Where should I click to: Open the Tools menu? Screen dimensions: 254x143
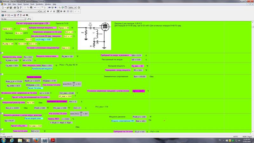32,4
